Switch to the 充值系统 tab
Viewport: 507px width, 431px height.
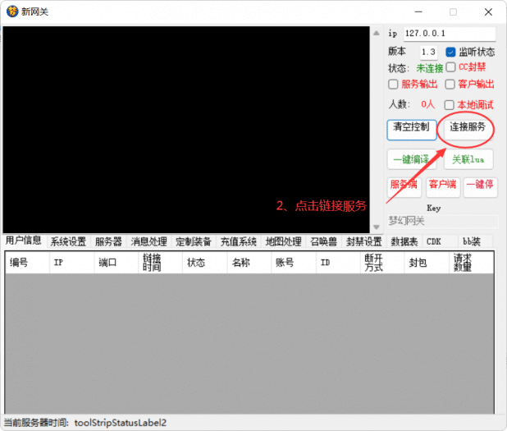click(238, 241)
